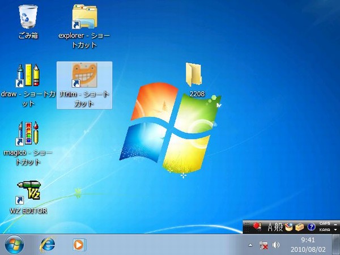Click the '2208' folder name text

(x=197, y=93)
